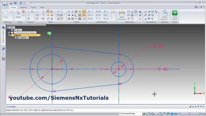This screenshot has width=206, height=116.
Task: Click the Mirror tool in Draw group
Action: point(52,19)
